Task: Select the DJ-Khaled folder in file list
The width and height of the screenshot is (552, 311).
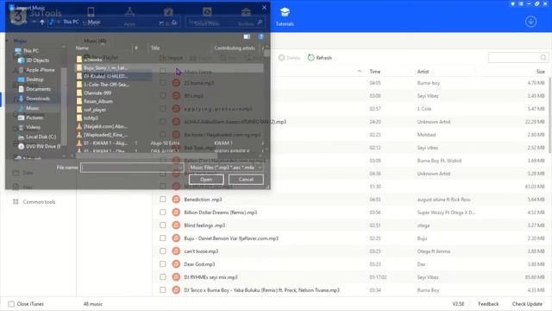Action: tap(105, 76)
